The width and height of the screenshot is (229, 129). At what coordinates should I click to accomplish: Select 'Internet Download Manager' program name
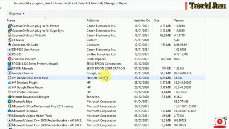pos(30,97)
